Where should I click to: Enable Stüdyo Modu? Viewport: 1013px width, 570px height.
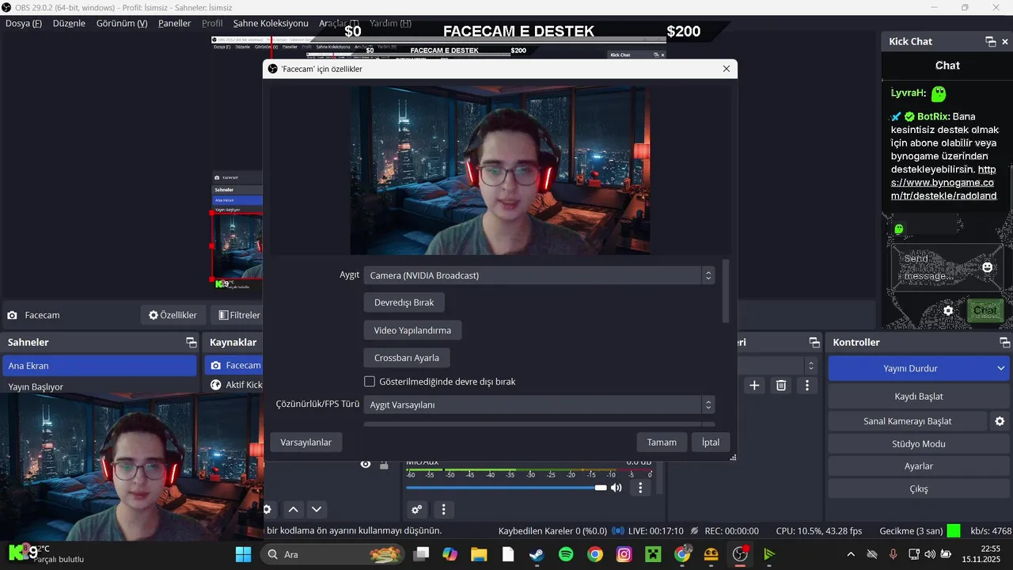click(918, 444)
